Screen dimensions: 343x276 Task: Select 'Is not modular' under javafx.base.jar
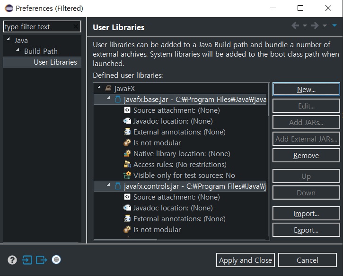(157, 143)
